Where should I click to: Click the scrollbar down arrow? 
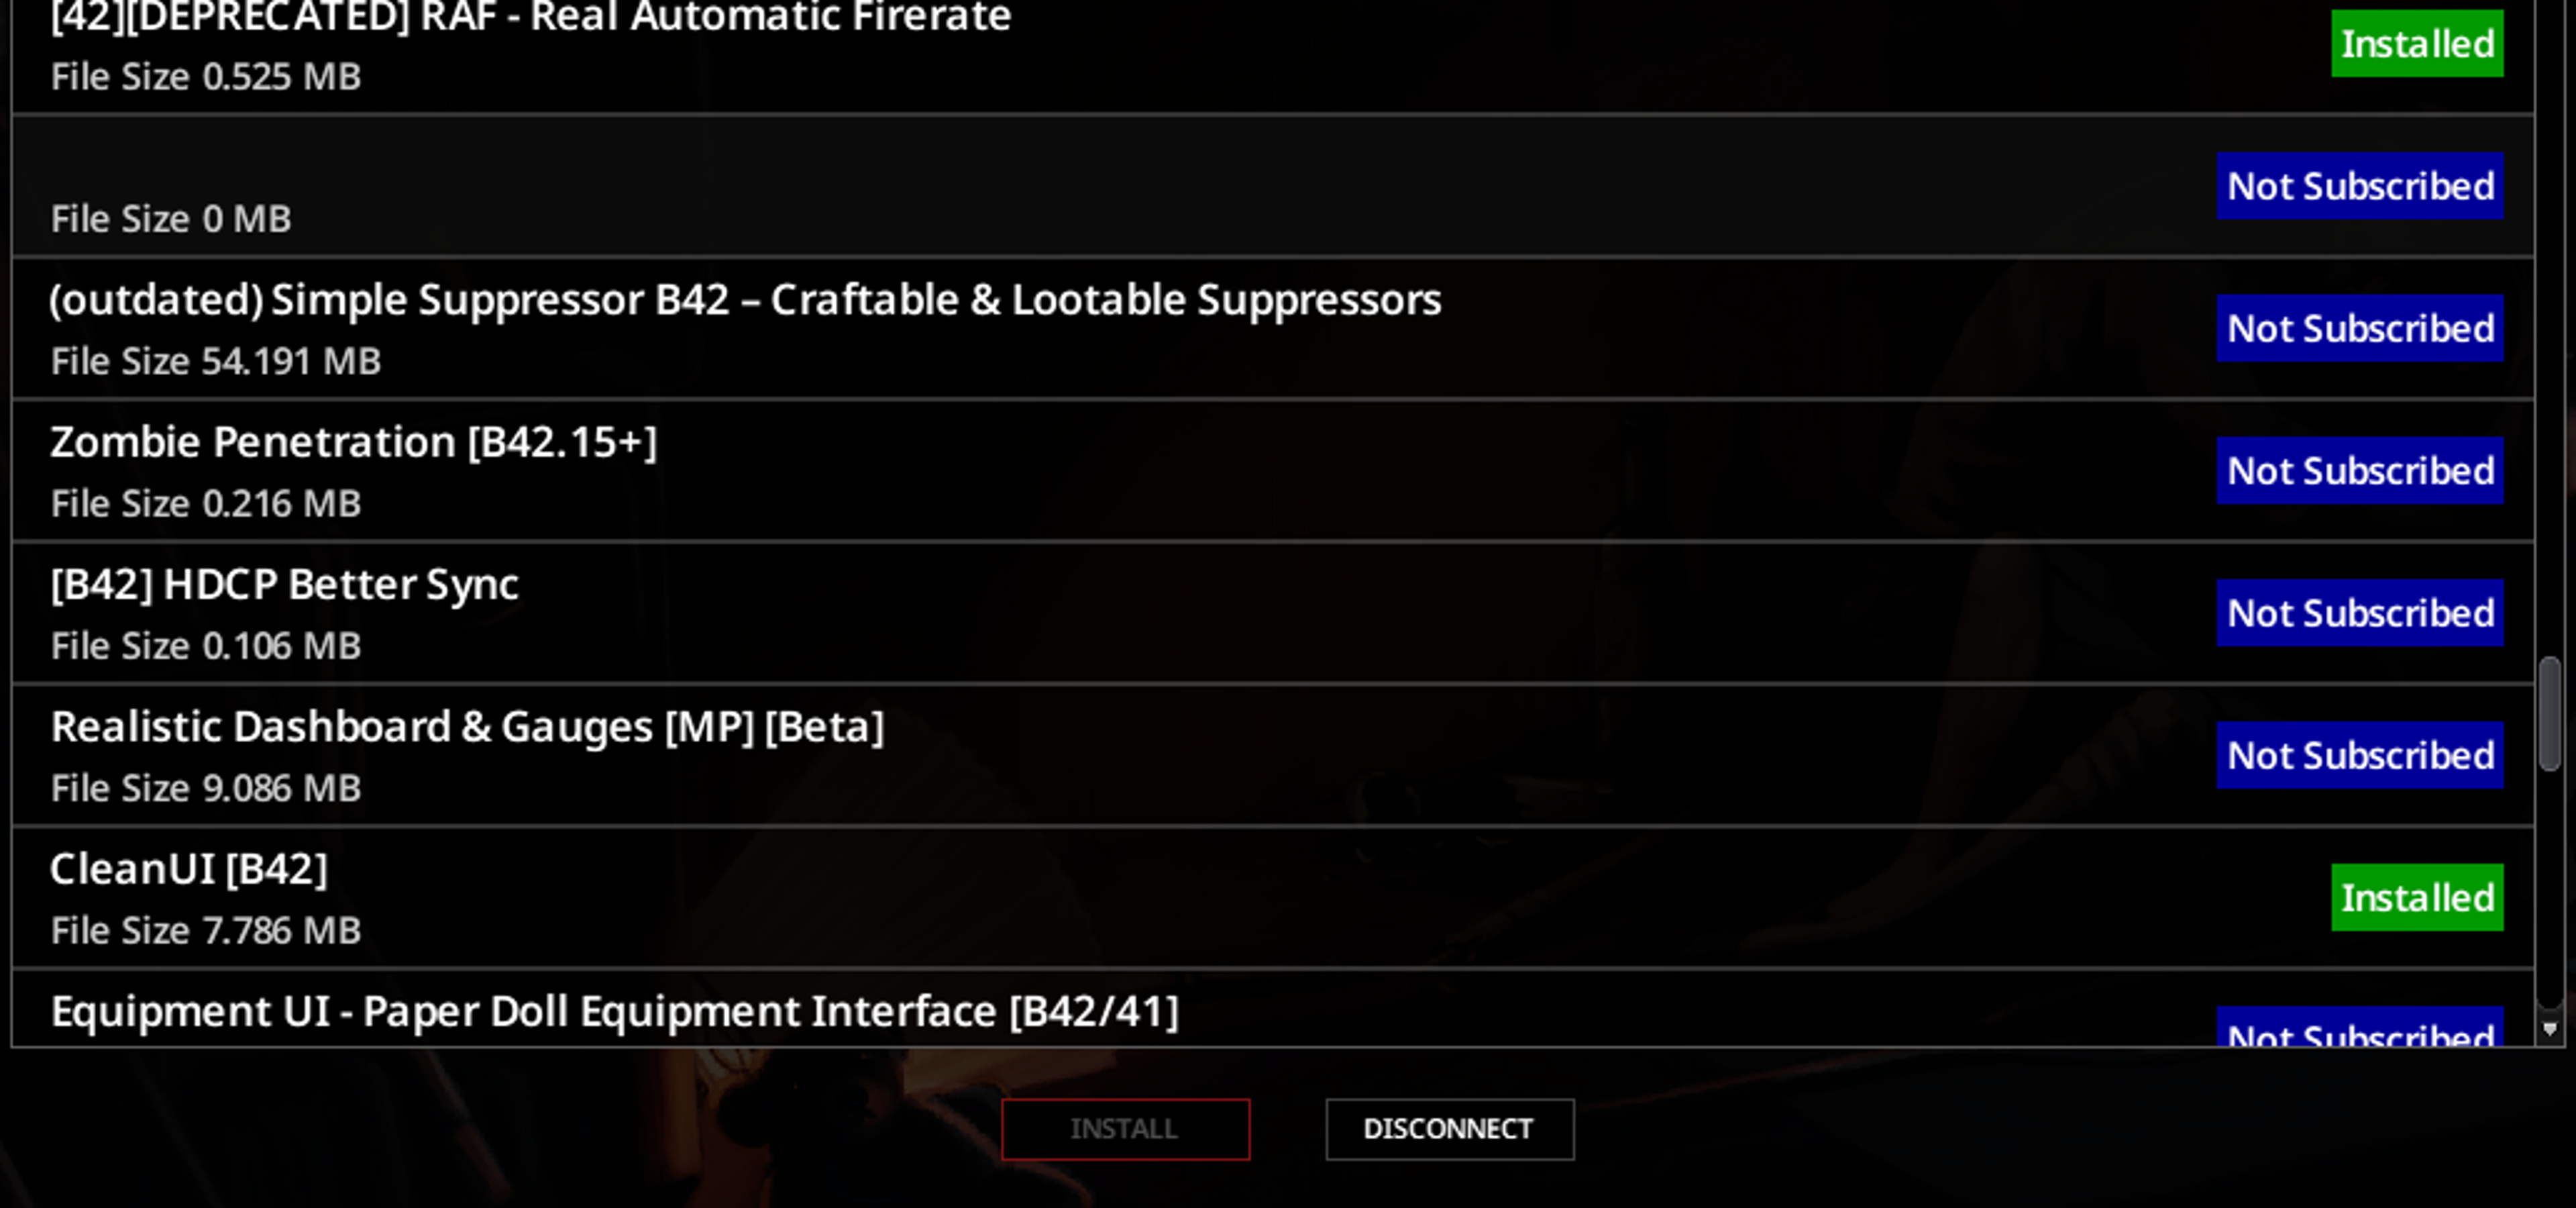[x=2549, y=1028]
